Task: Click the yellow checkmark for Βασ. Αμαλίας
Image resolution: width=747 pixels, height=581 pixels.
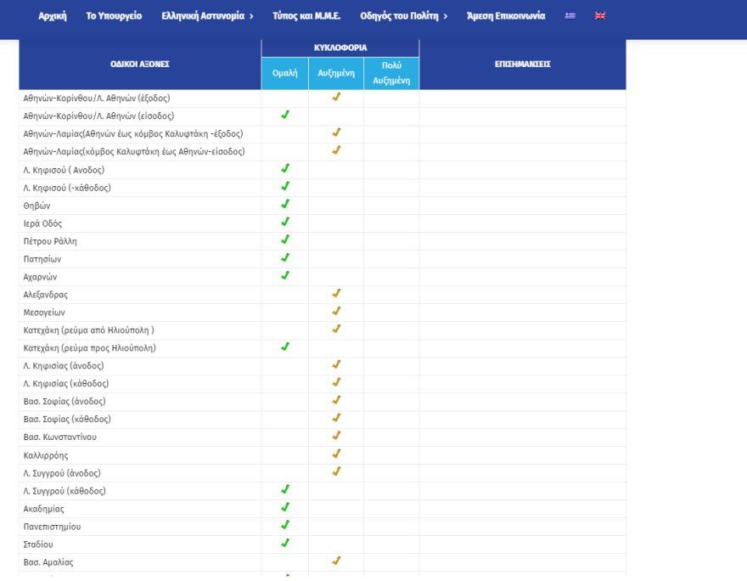Action: pos(336,561)
